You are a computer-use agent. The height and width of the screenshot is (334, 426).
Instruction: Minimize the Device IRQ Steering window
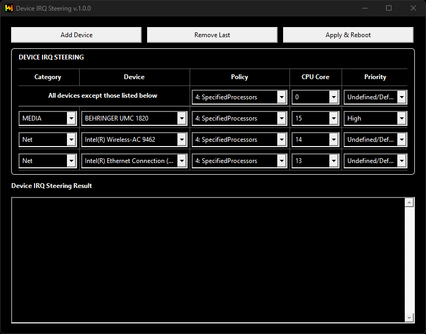[365, 8]
